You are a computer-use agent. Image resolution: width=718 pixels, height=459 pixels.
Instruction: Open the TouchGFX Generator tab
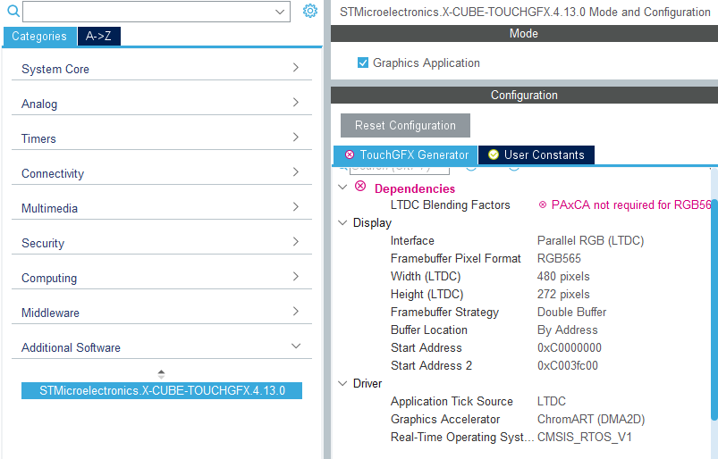[x=405, y=155]
